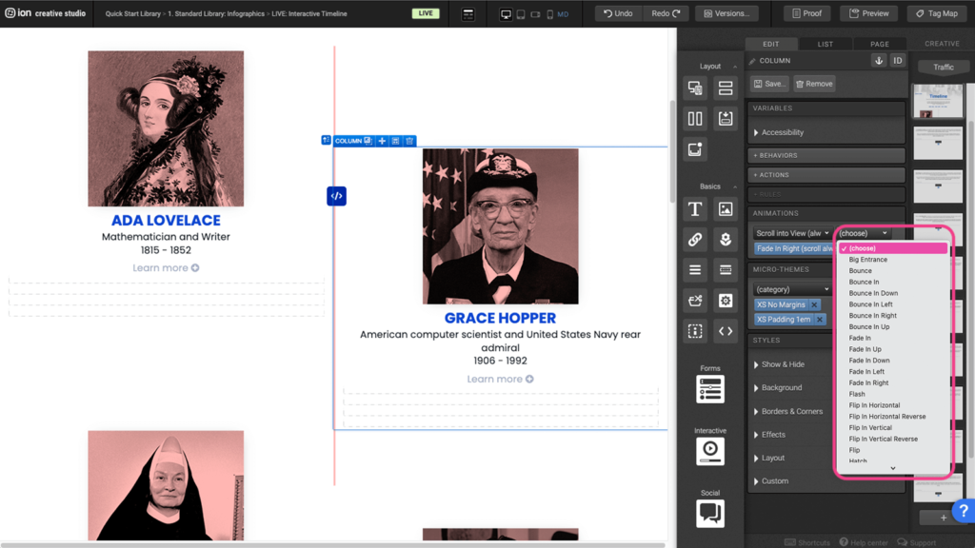
Task: Click the Preview button
Action: click(x=868, y=13)
